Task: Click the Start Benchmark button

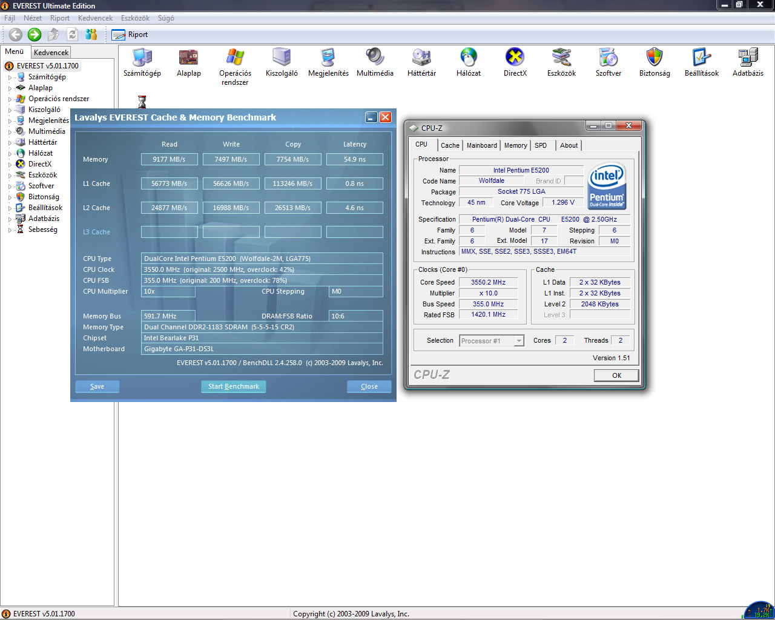Action: click(233, 386)
